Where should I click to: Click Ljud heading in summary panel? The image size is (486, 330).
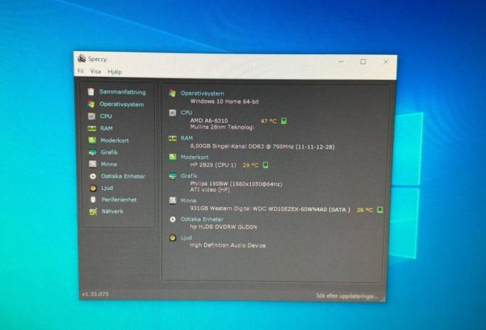tap(186, 238)
